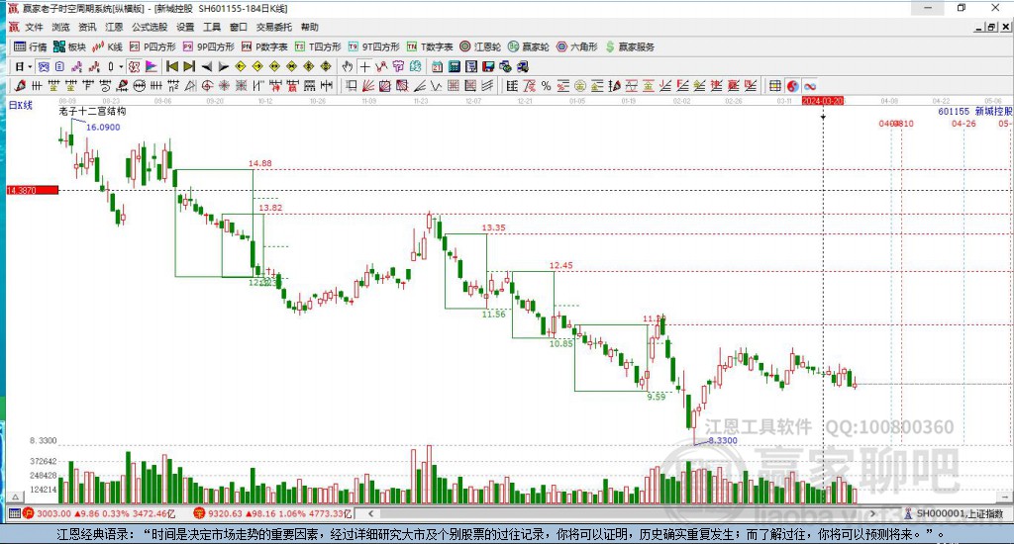Open the 浏览 menu
The height and width of the screenshot is (544, 1014).
(x=60, y=27)
